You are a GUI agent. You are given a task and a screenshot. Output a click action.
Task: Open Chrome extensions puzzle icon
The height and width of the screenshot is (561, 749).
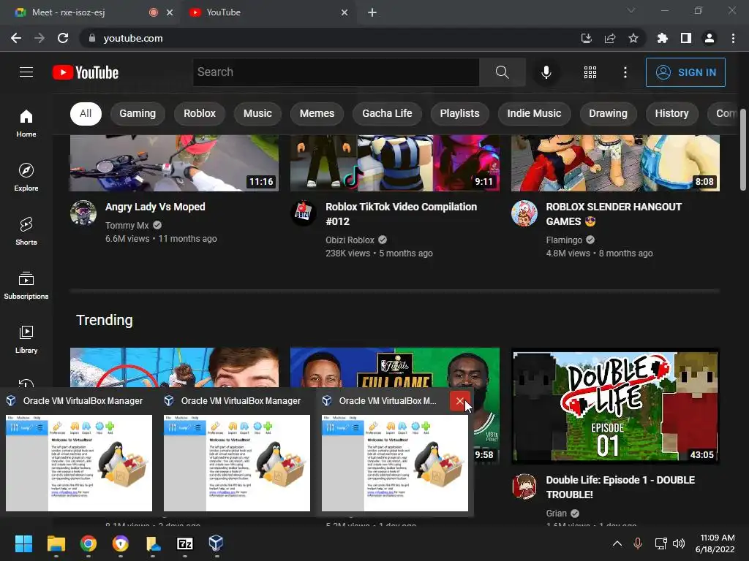[x=663, y=38]
